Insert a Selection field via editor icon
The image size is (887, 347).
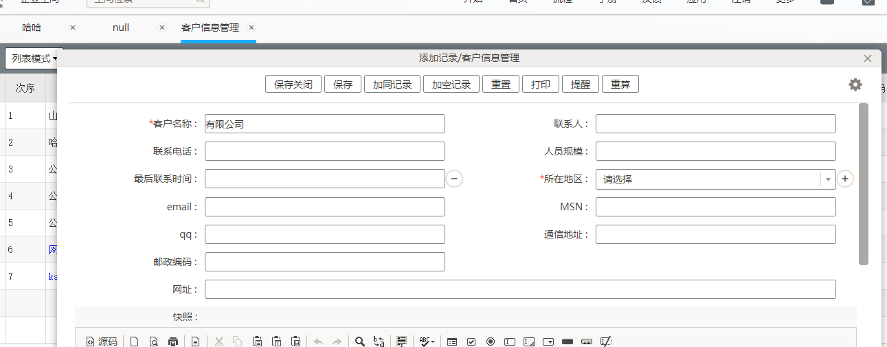click(548, 341)
